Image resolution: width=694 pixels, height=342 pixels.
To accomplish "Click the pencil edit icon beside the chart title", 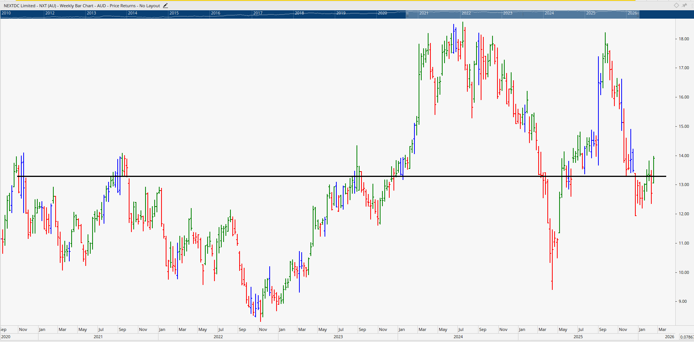I will 165,6.
